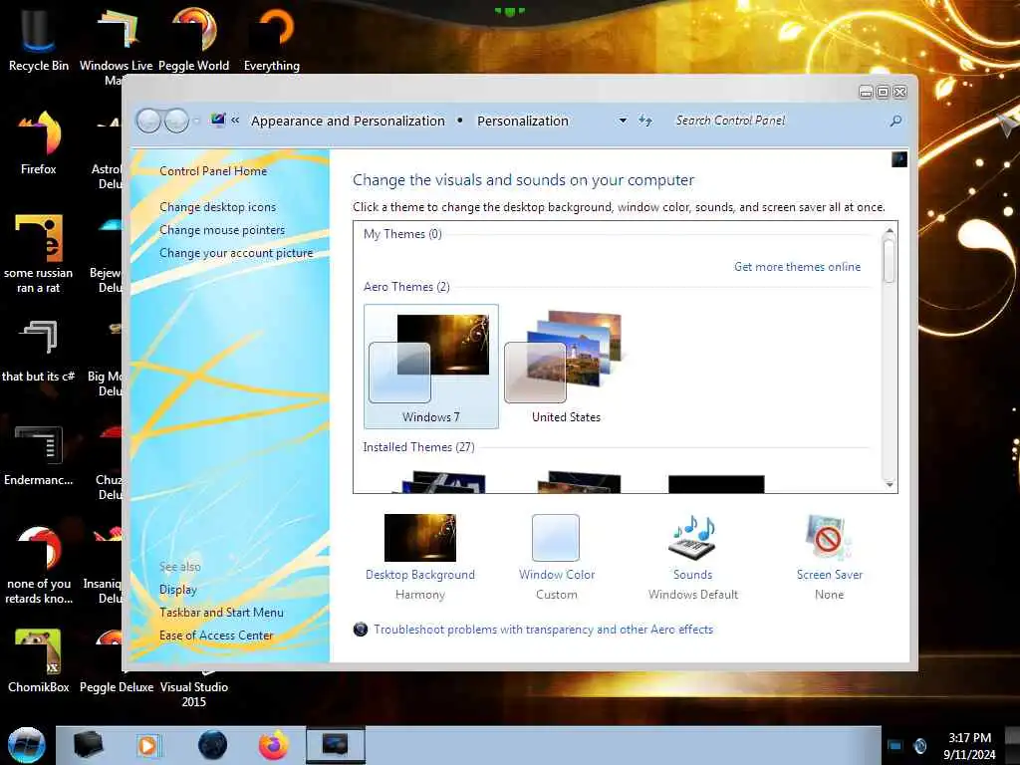Select 'that but its c#' desktop icon

[39, 350]
